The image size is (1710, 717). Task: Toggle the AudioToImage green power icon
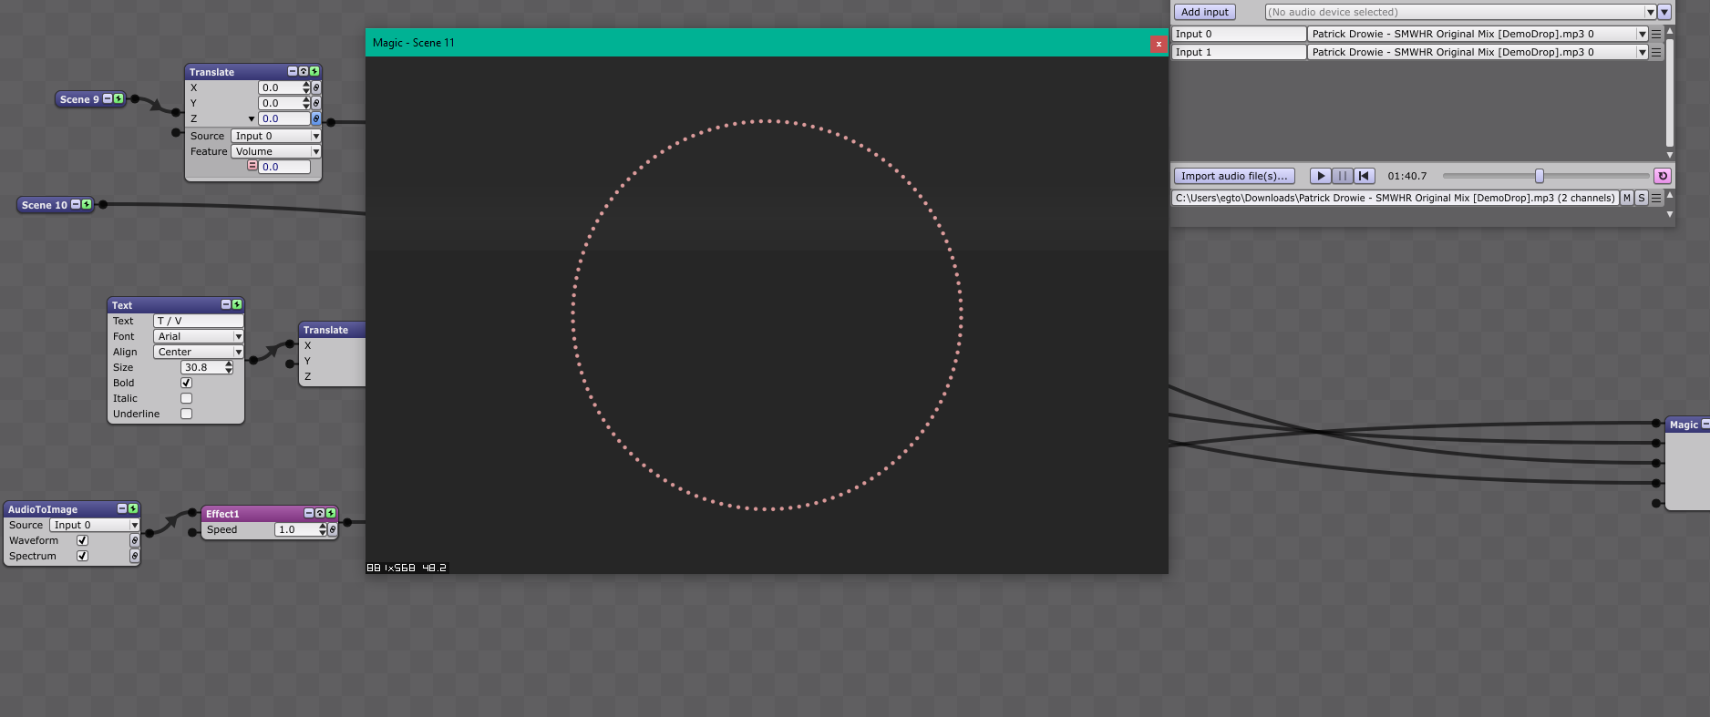coord(133,508)
